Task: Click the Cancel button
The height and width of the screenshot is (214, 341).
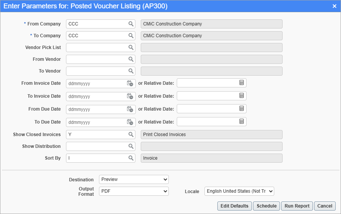Action: pyautogui.click(x=325, y=206)
